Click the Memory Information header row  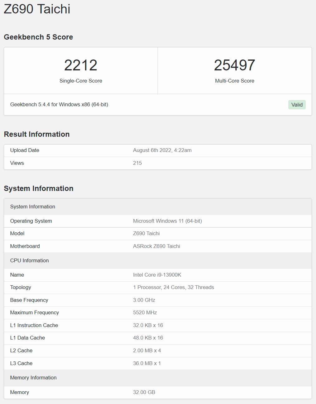tap(158, 378)
